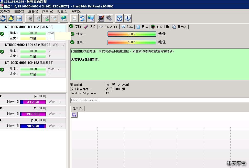Click the 43 degree temperature bar
This screenshot has height=168, width=249.
tap(33, 38)
